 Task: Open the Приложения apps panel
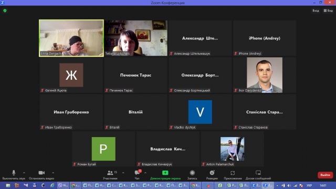[x=233, y=175]
